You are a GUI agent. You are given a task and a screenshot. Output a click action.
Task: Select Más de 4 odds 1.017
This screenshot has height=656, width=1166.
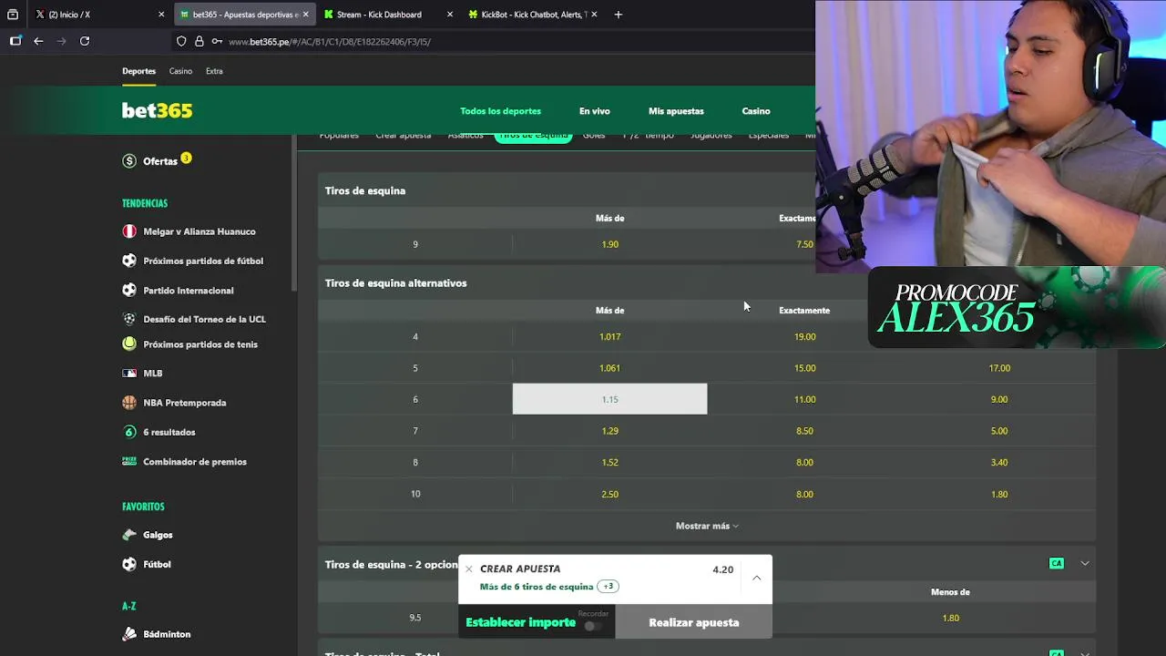[x=609, y=336]
